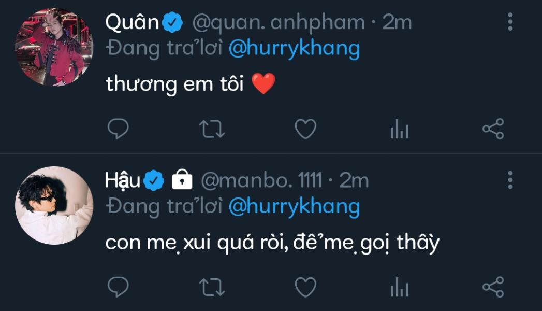
Task: Retweet Hậu's post
Action: (212, 287)
